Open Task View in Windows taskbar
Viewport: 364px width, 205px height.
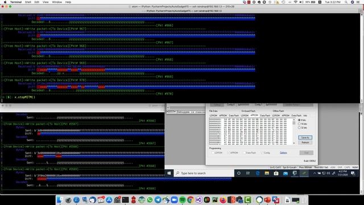point(248,173)
